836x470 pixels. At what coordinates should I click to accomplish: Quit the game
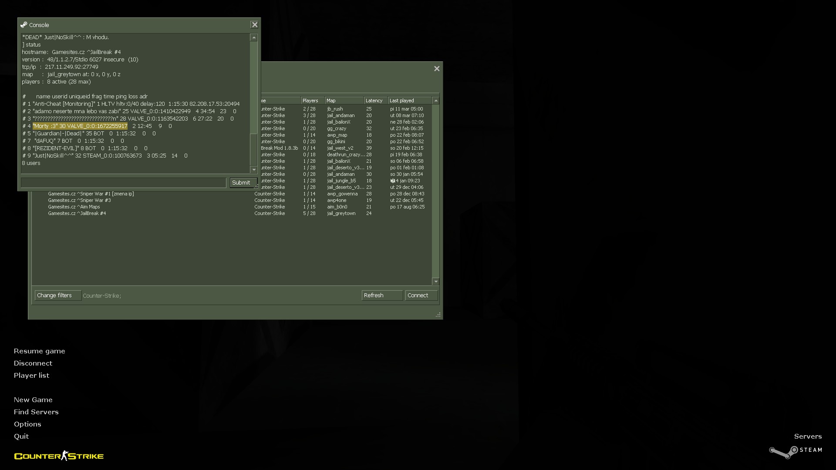(21, 436)
